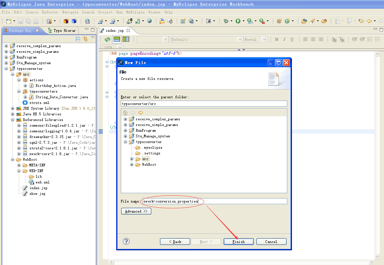Click the Save icon in the toolbar
This screenshot has height=265, width=384.
[20, 21]
